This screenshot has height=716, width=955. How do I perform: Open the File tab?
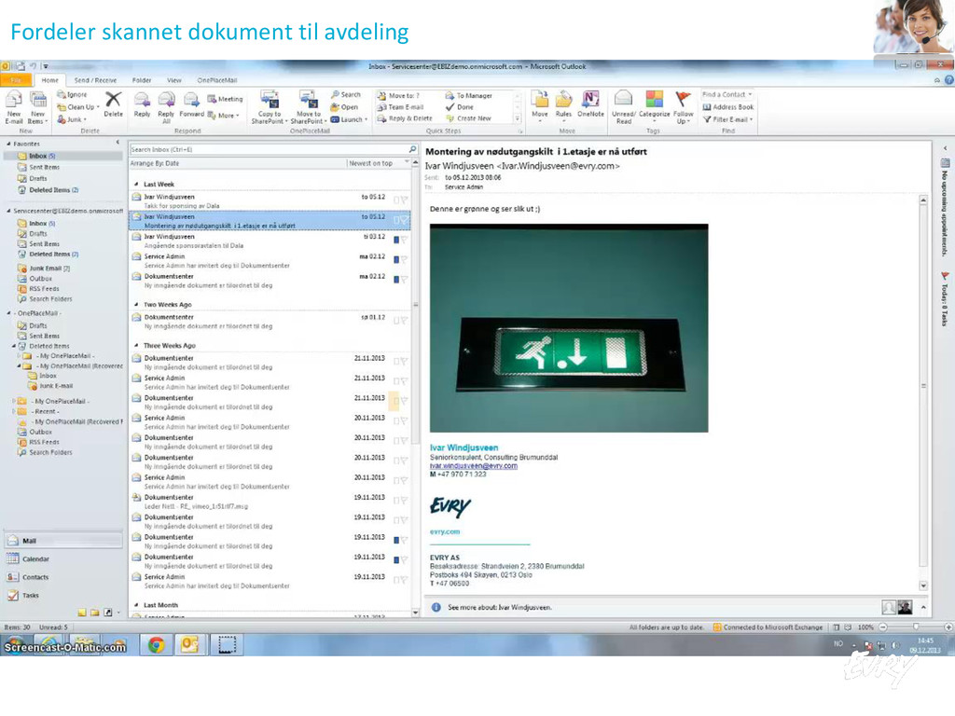[16, 80]
